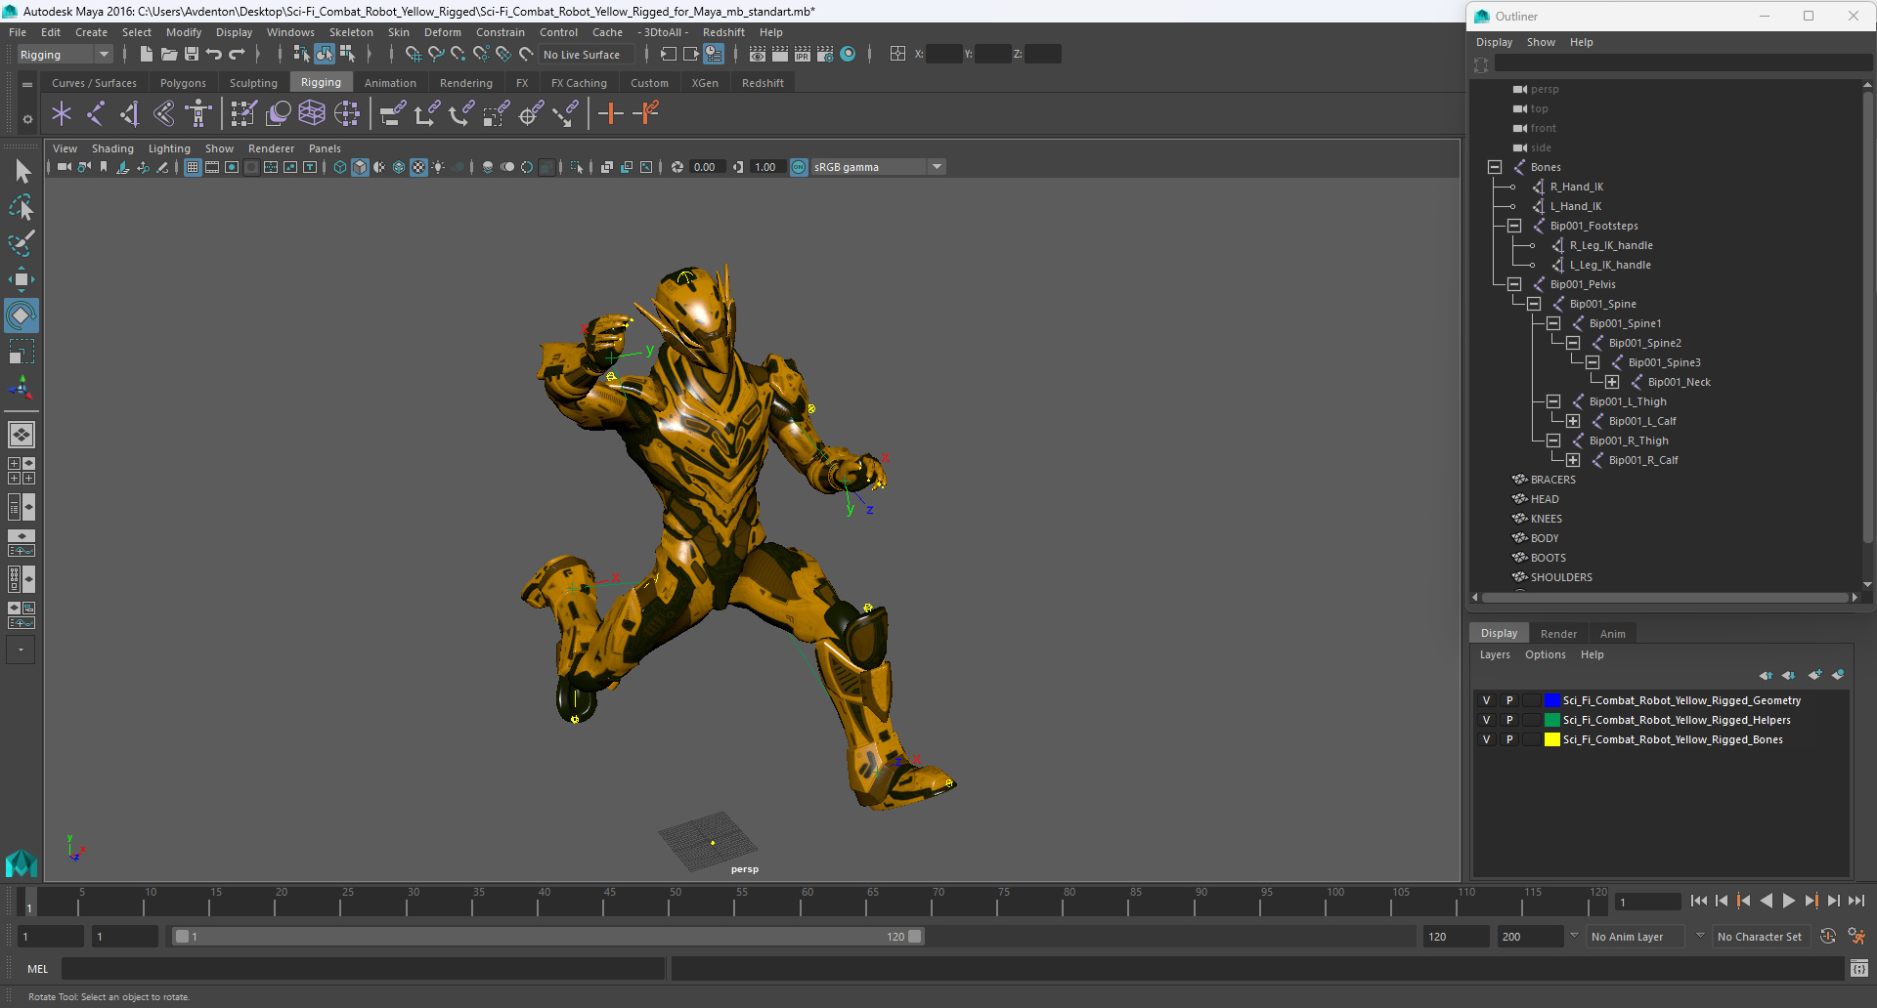Play the animation backwards
This screenshot has width=1877, height=1008.
point(1766,902)
